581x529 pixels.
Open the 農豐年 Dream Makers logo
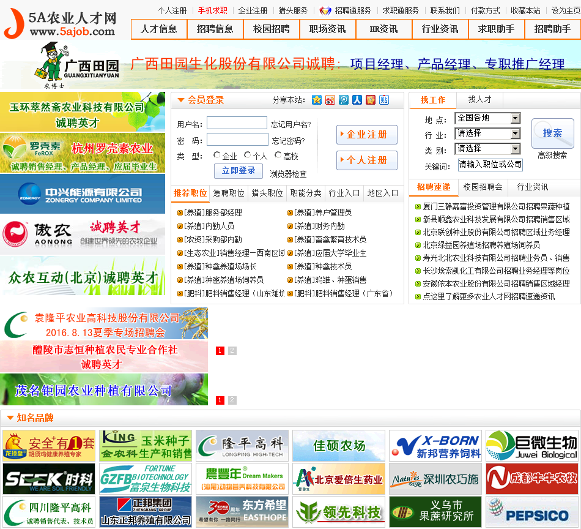(x=242, y=479)
